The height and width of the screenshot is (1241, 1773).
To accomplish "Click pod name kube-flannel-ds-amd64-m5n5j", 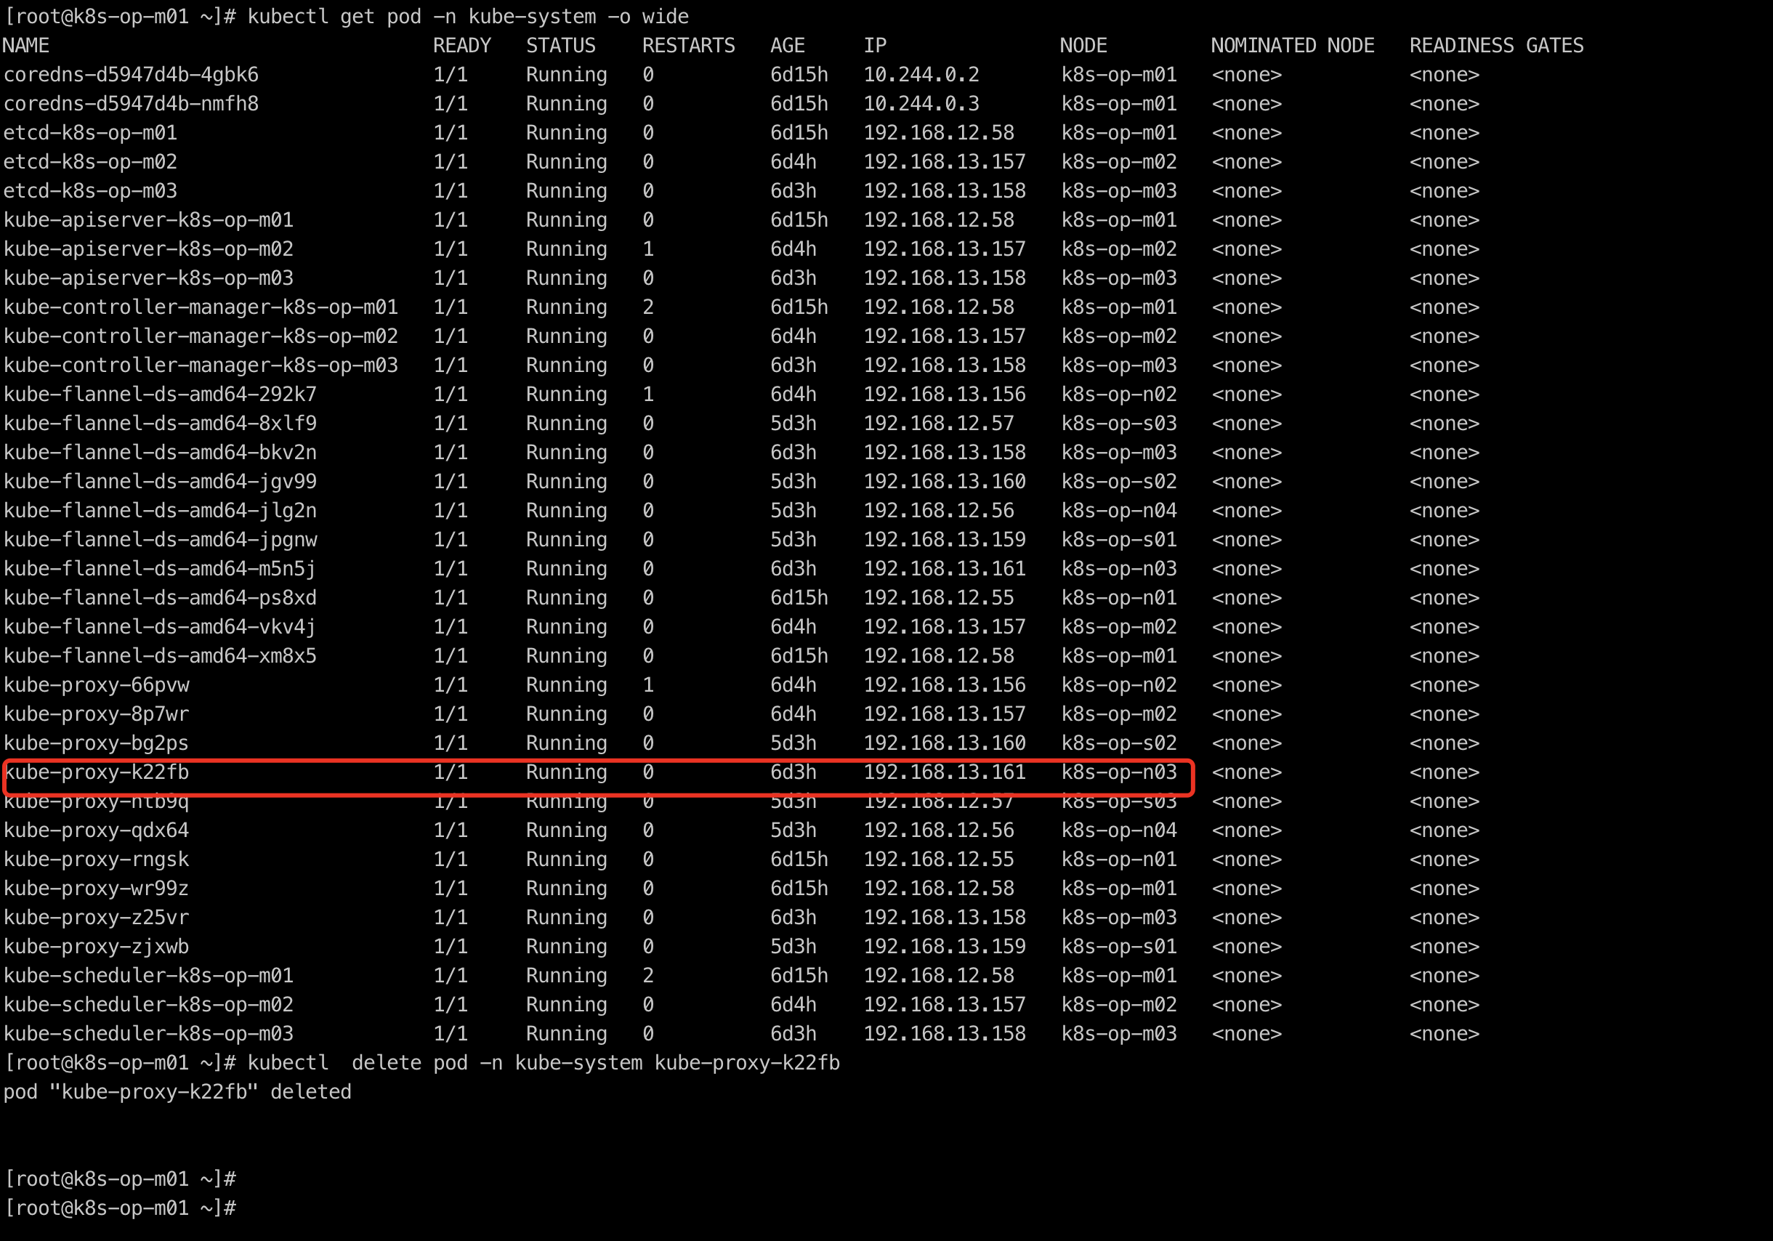I will tap(160, 569).
